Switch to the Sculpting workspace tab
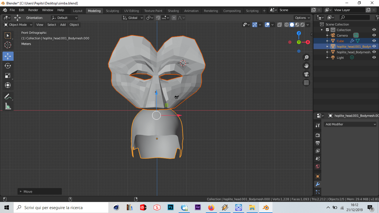 [112, 11]
